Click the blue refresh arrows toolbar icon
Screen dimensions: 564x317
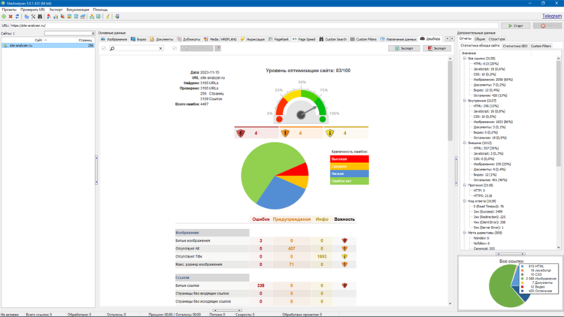tap(17, 17)
